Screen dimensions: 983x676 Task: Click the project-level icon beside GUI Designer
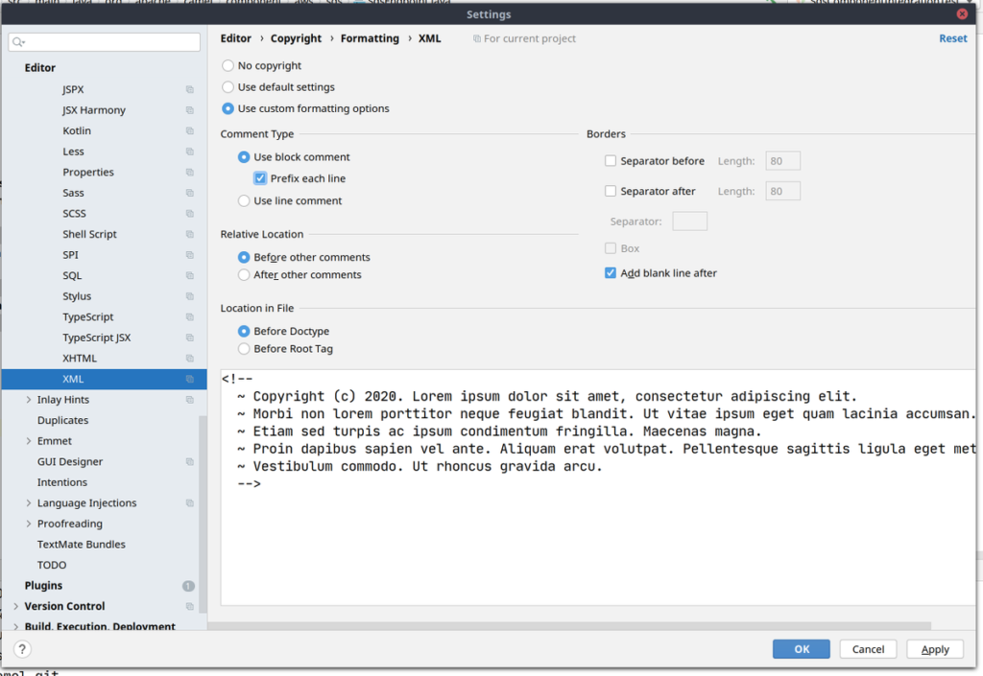190,461
